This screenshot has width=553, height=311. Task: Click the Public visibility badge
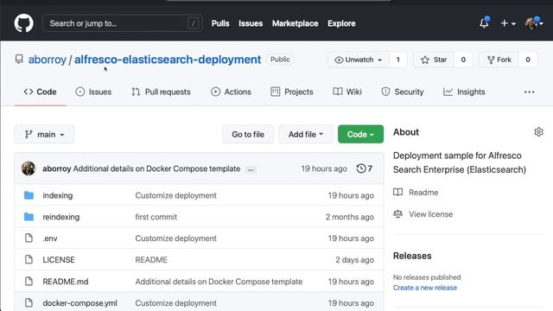(x=280, y=60)
